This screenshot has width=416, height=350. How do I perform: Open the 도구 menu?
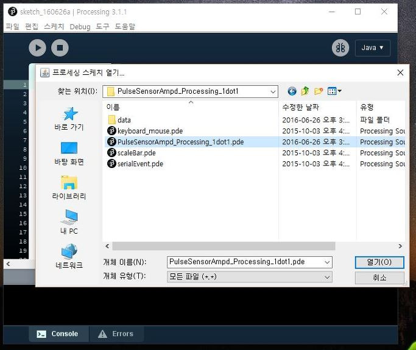(102, 27)
